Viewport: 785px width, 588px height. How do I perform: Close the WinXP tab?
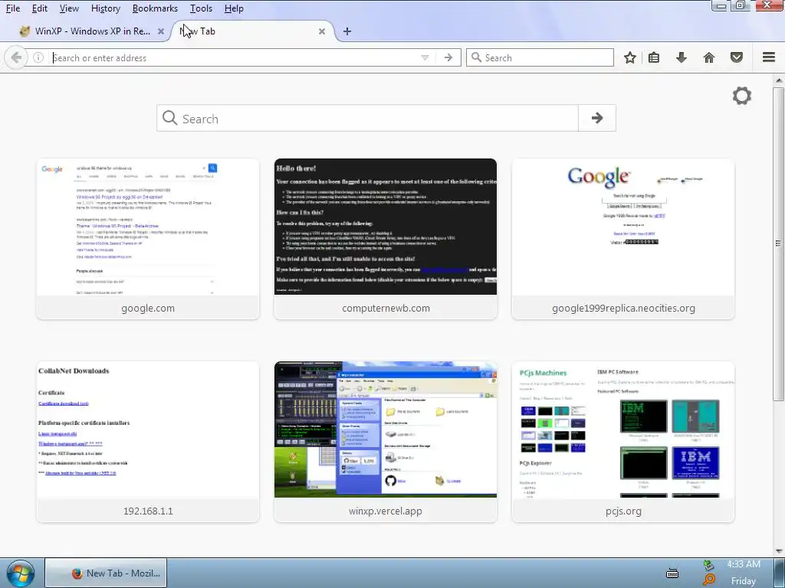click(x=161, y=31)
